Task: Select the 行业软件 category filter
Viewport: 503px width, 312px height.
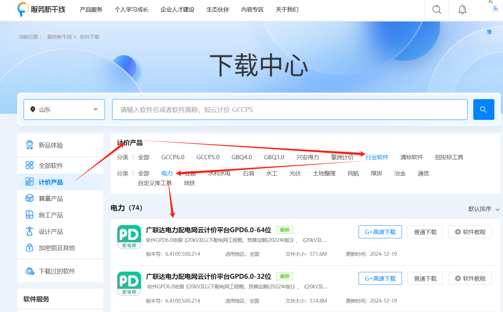Action: (x=377, y=157)
